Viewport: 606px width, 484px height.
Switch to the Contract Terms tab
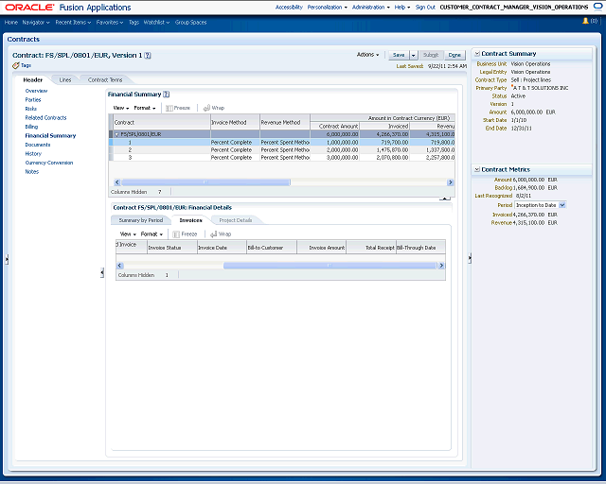click(105, 80)
